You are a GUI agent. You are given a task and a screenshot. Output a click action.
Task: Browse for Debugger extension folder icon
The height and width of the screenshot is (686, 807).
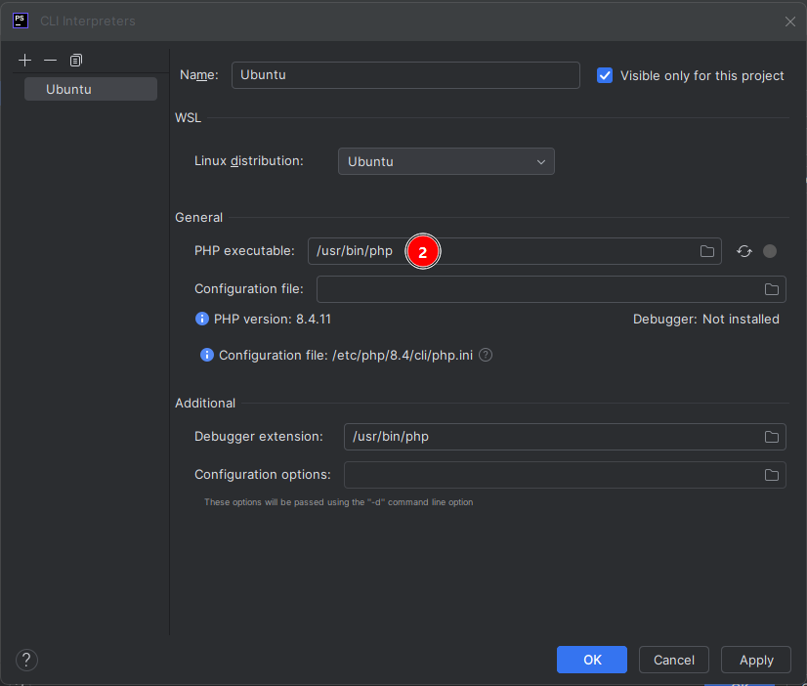pyautogui.click(x=771, y=437)
